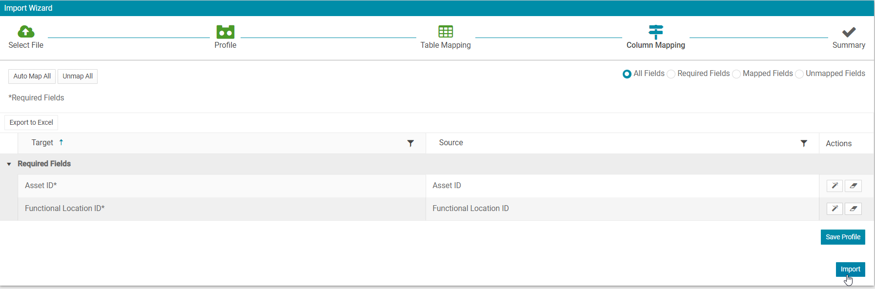875x289 pixels.
Task: Click the Export to Excel button
Action: click(x=31, y=122)
